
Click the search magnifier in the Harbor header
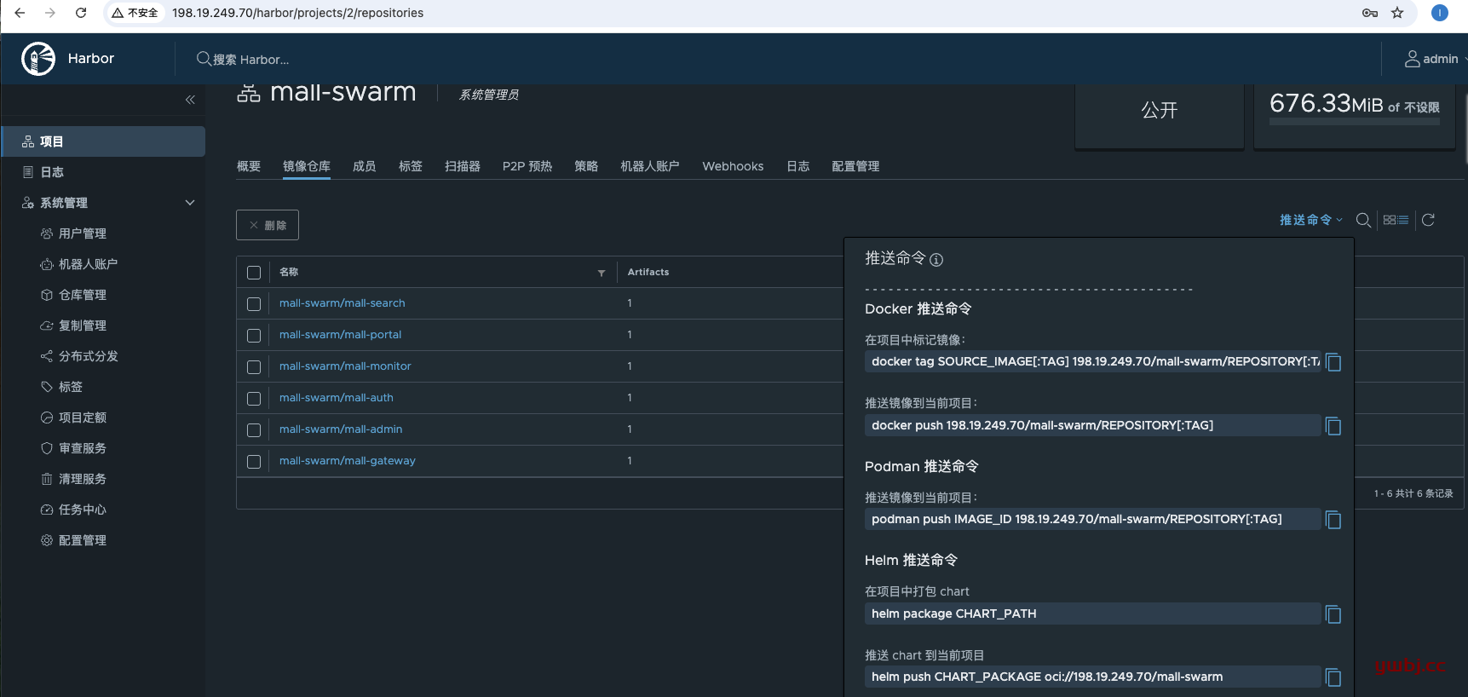204,59
